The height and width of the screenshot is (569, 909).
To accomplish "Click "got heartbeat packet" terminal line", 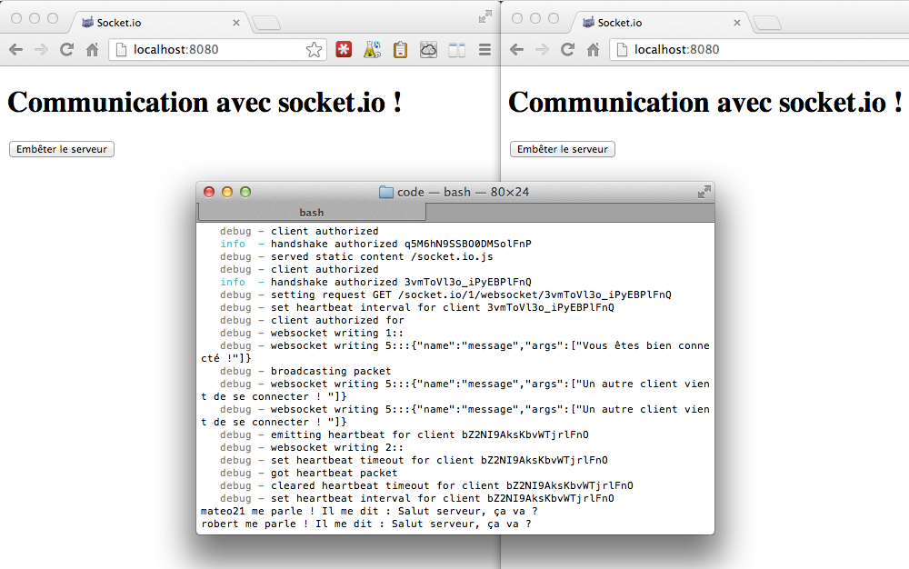I will 308,473.
